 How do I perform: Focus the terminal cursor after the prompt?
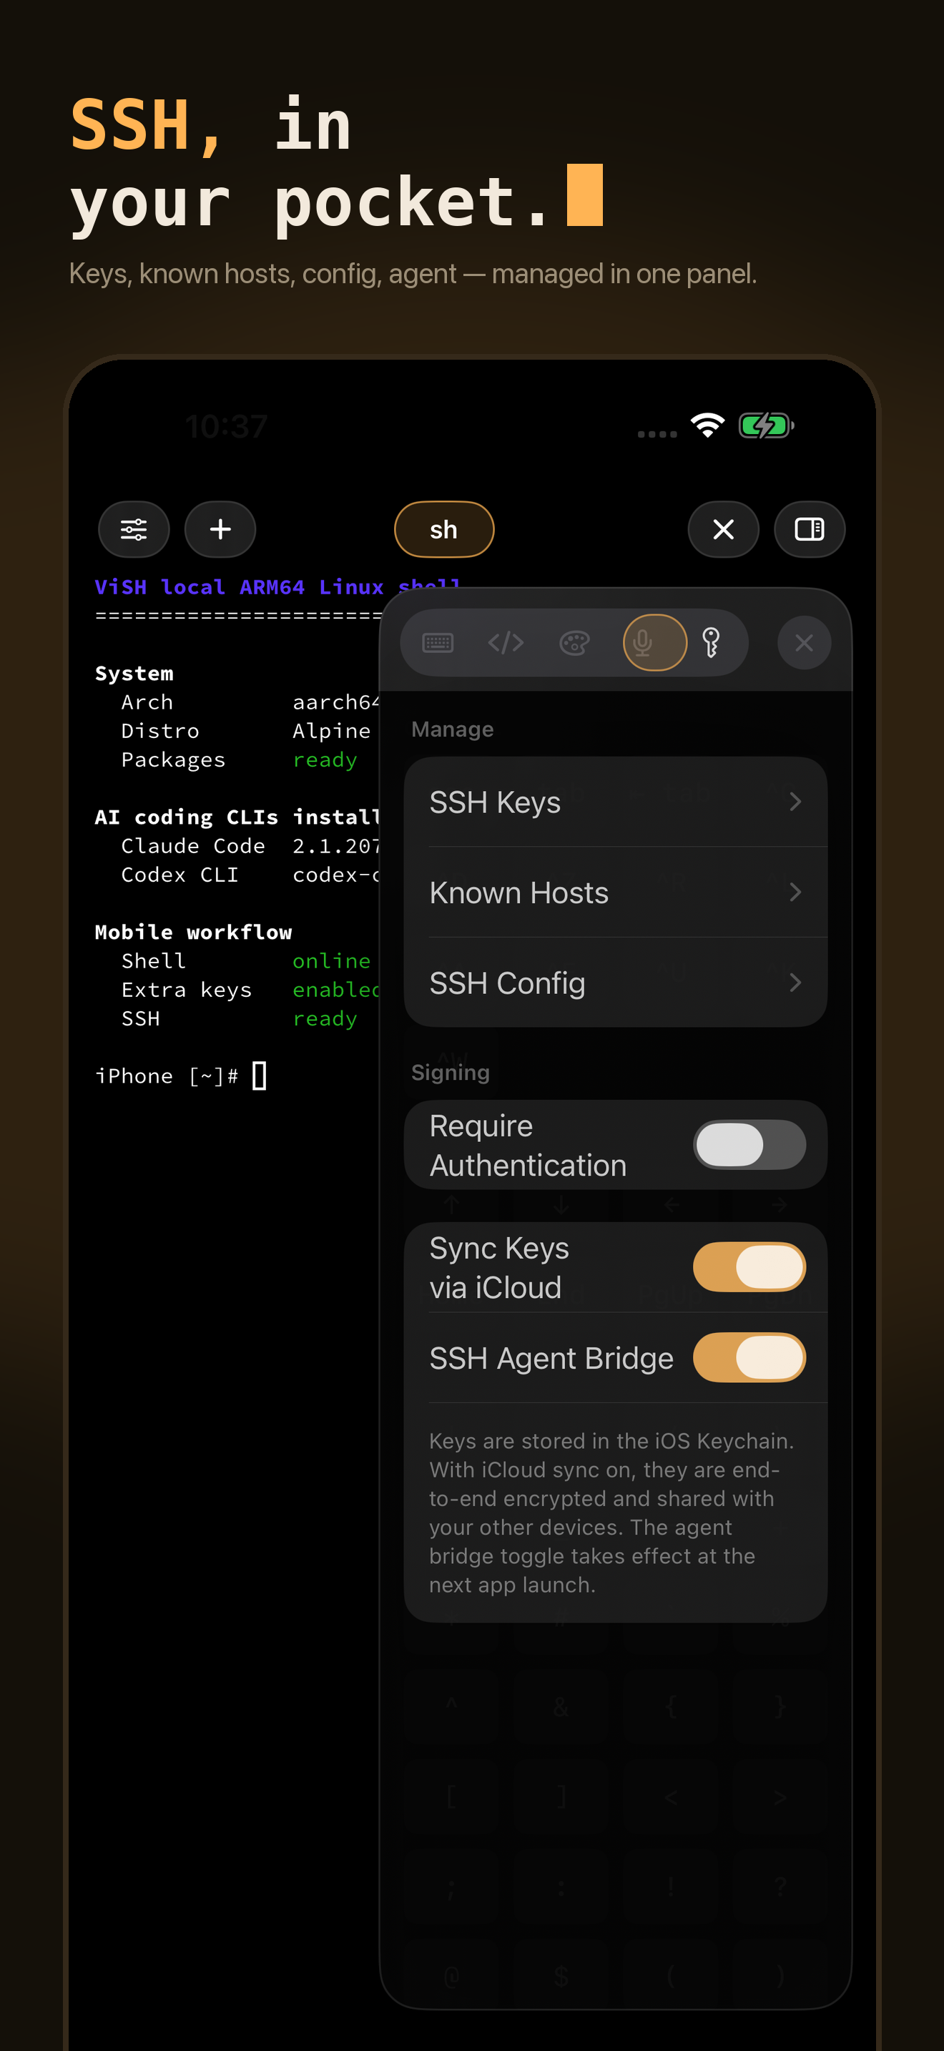coord(260,1076)
